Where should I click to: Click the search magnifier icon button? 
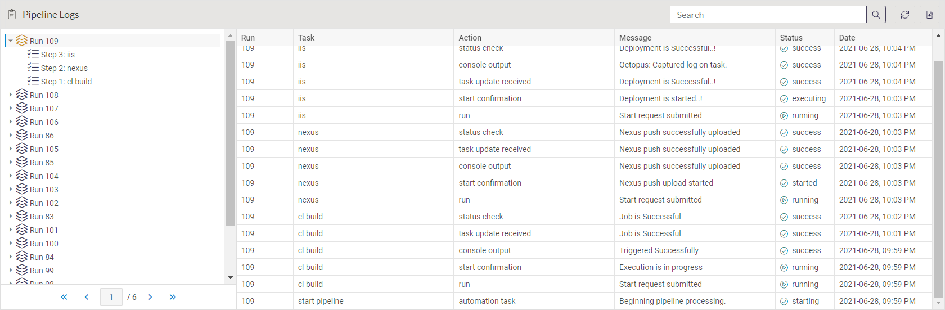tap(876, 15)
